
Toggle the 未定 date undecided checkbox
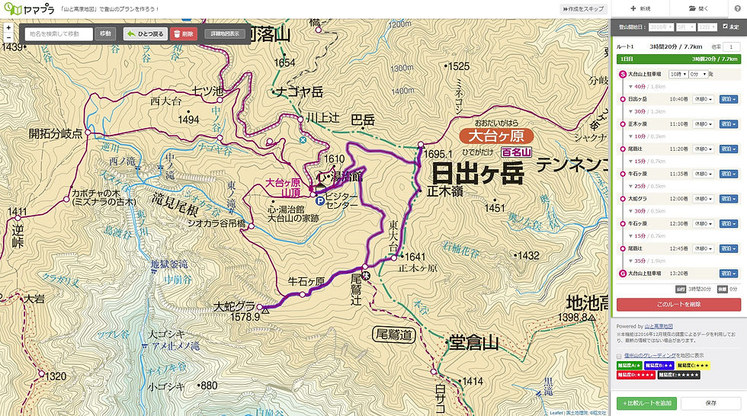click(x=725, y=27)
